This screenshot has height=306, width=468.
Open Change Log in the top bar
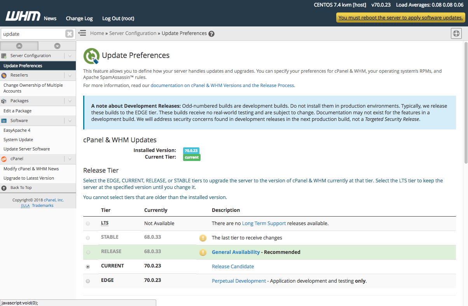point(79,18)
